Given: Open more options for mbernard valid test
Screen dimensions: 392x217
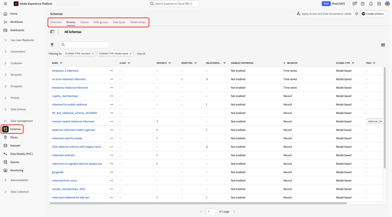Looking at the screenshot, I should tap(111, 155).
